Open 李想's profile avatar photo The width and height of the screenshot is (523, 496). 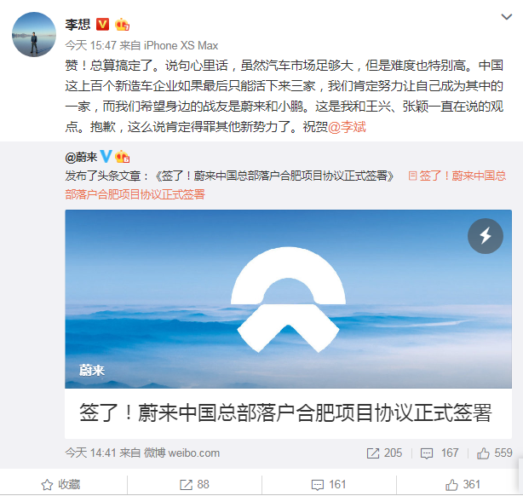click(x=34, y=35)
